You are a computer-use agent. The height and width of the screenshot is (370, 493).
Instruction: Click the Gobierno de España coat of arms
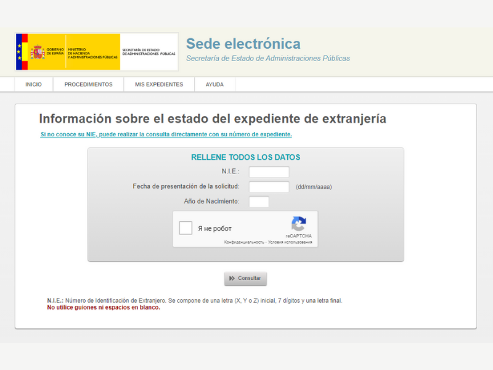coord(37,52)
